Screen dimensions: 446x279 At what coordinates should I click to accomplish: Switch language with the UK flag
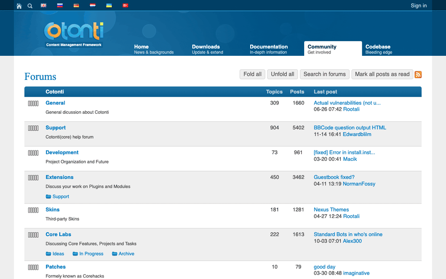pyautogui.click(x=44, y=5)
